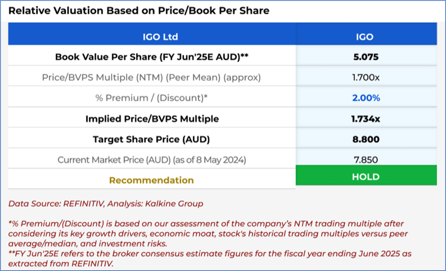Click the 'Relative Valuation Based on Price/Book' title
This screenshot has height=271, width=446.
[138, 11]
